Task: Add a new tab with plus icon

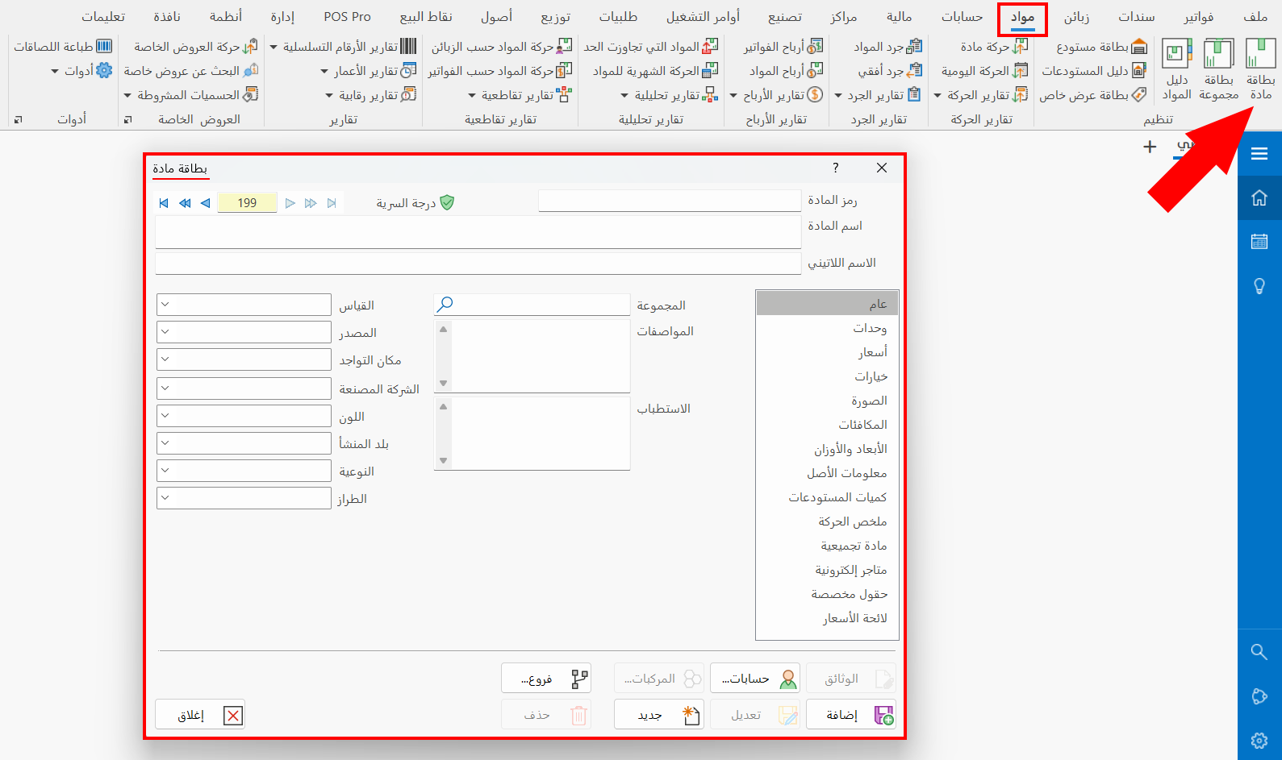Action: [1150, 147]
